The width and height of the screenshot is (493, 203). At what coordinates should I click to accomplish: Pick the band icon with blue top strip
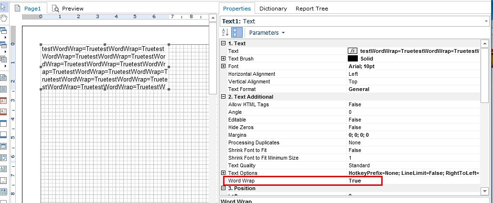(3, 123)
